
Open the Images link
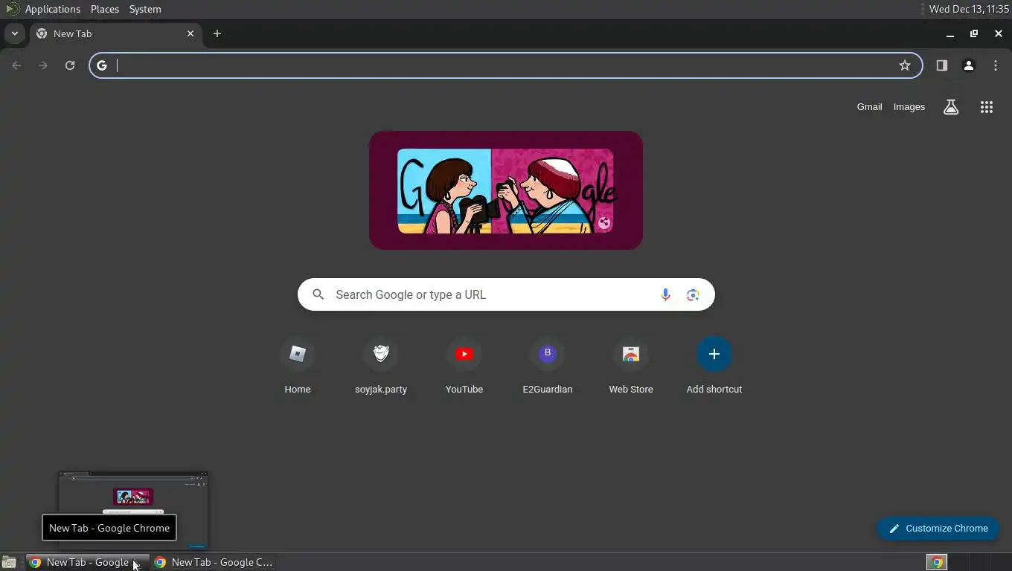909,107
